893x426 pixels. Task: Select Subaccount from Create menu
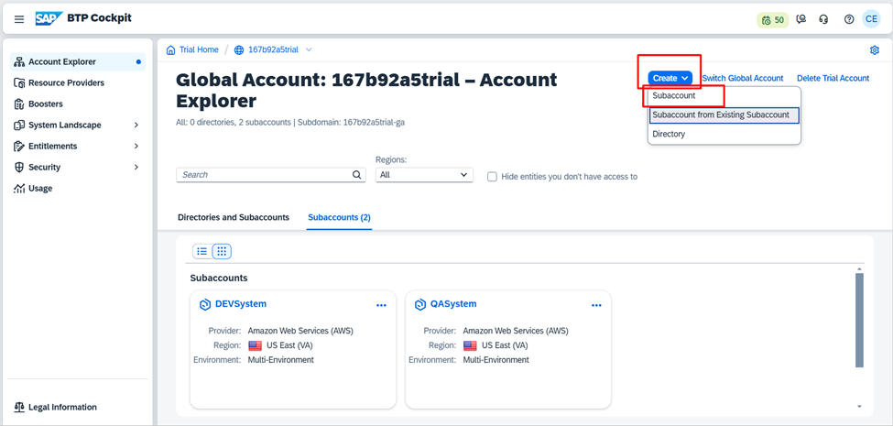coord(674,96)
